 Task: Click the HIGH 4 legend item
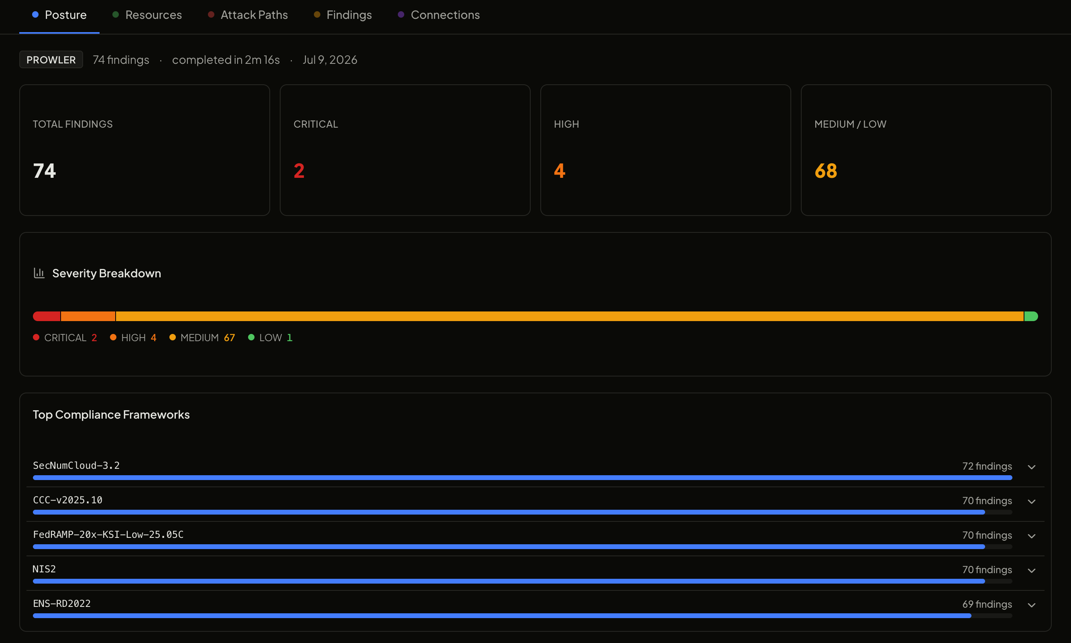click(133, 338)
